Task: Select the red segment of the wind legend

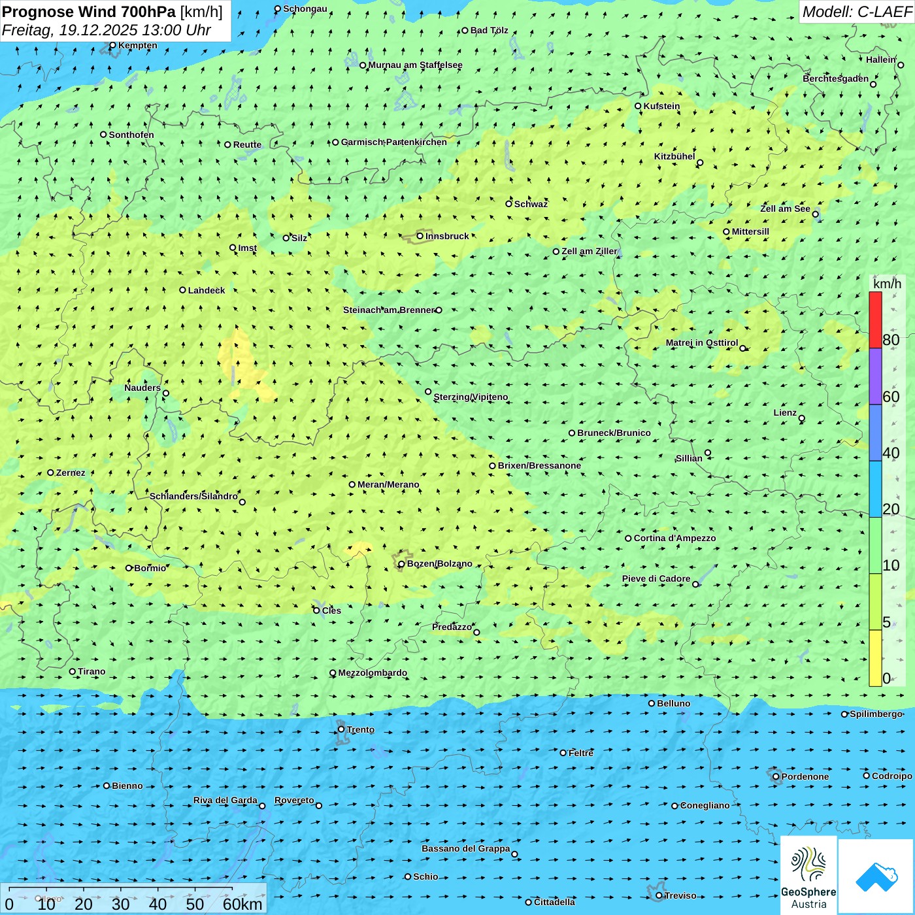Action: coord(875,320)
